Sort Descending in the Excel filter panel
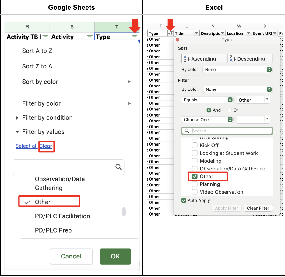The image size is (285, 277). [250, 59]
